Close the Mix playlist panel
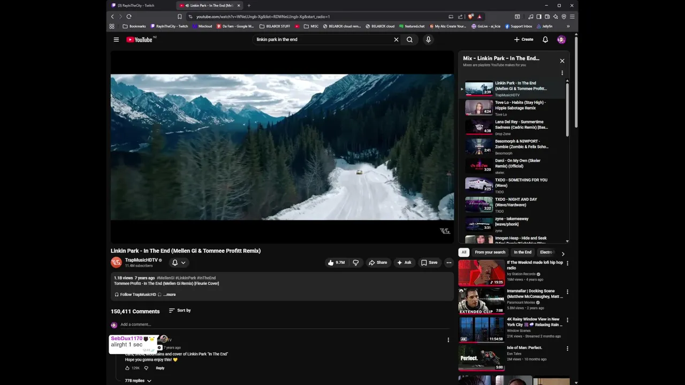 click(562, 61)
